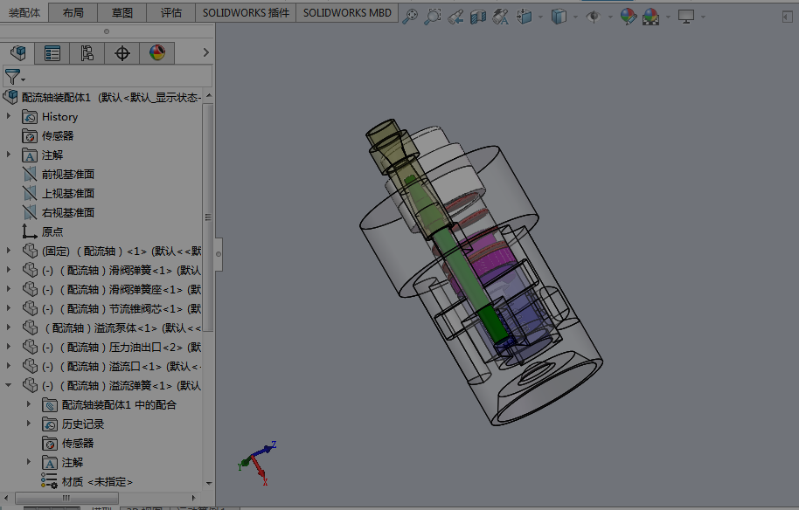Viewport: 799px width, 510px height.
Task: Expand the 配流轴装配体1 中的配合 folder
Action: click(29, 404)
